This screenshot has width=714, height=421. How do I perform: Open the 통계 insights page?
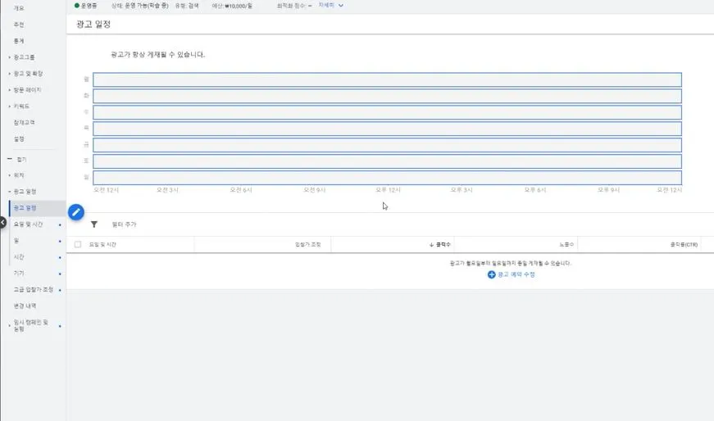(x=19, y=41)
